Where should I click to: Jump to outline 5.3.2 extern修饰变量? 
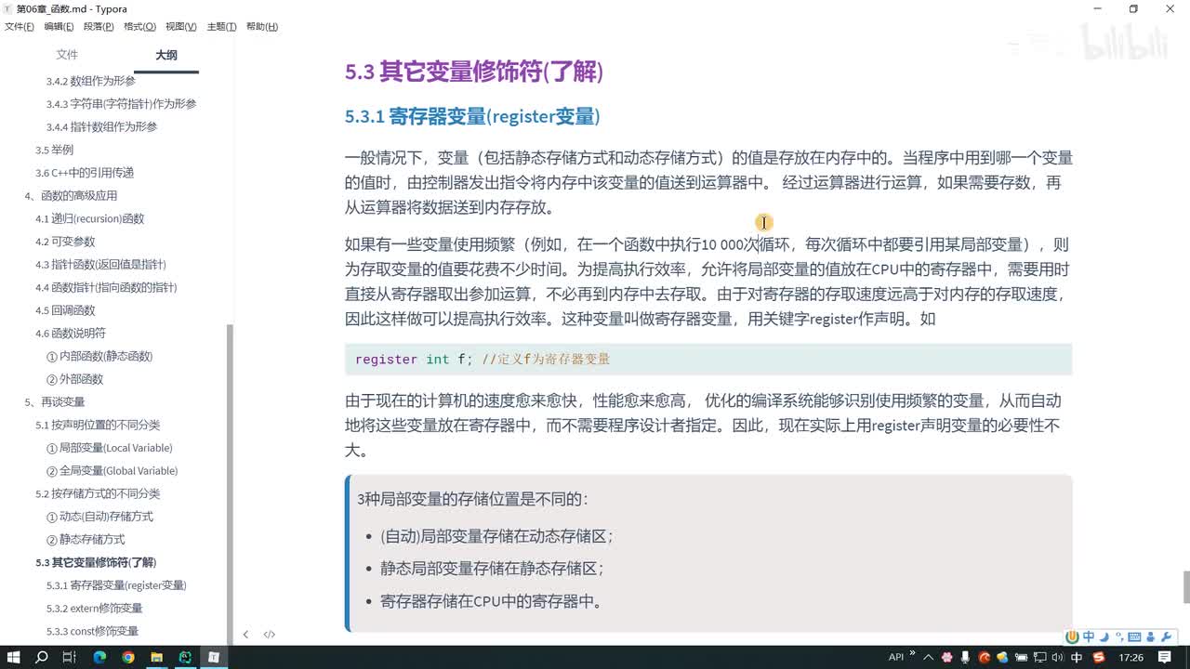[94, 609]
